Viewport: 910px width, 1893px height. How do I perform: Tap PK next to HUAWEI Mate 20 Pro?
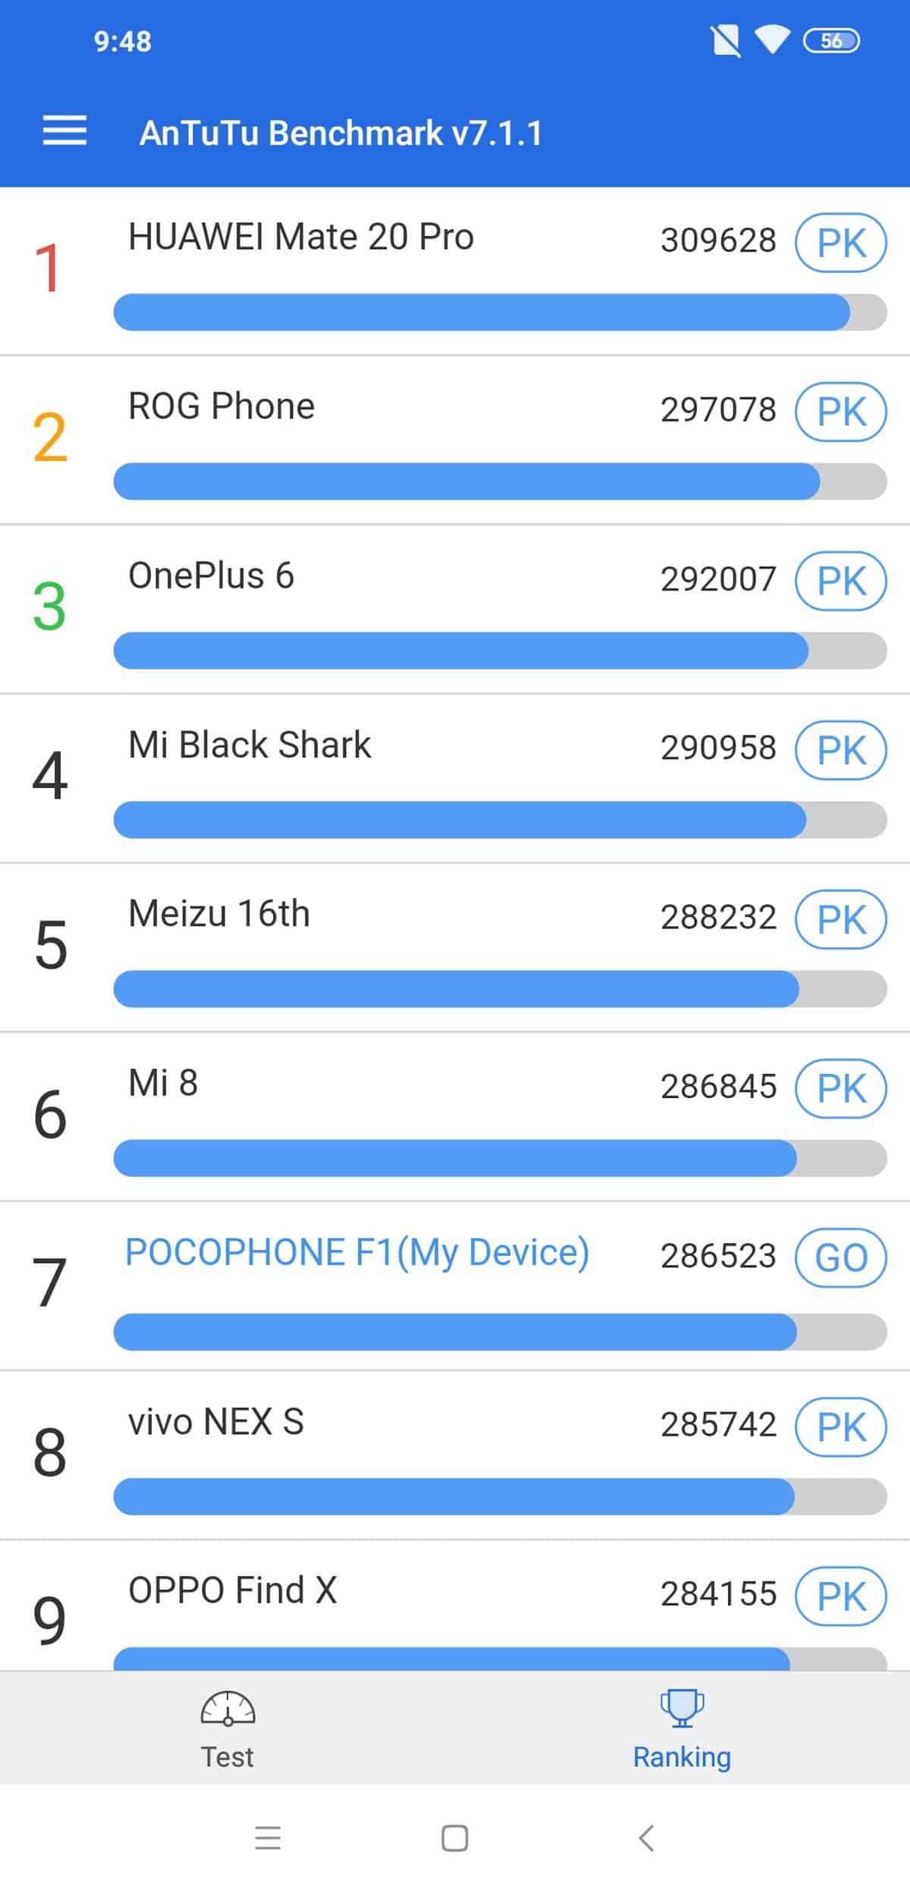(840, 243)
